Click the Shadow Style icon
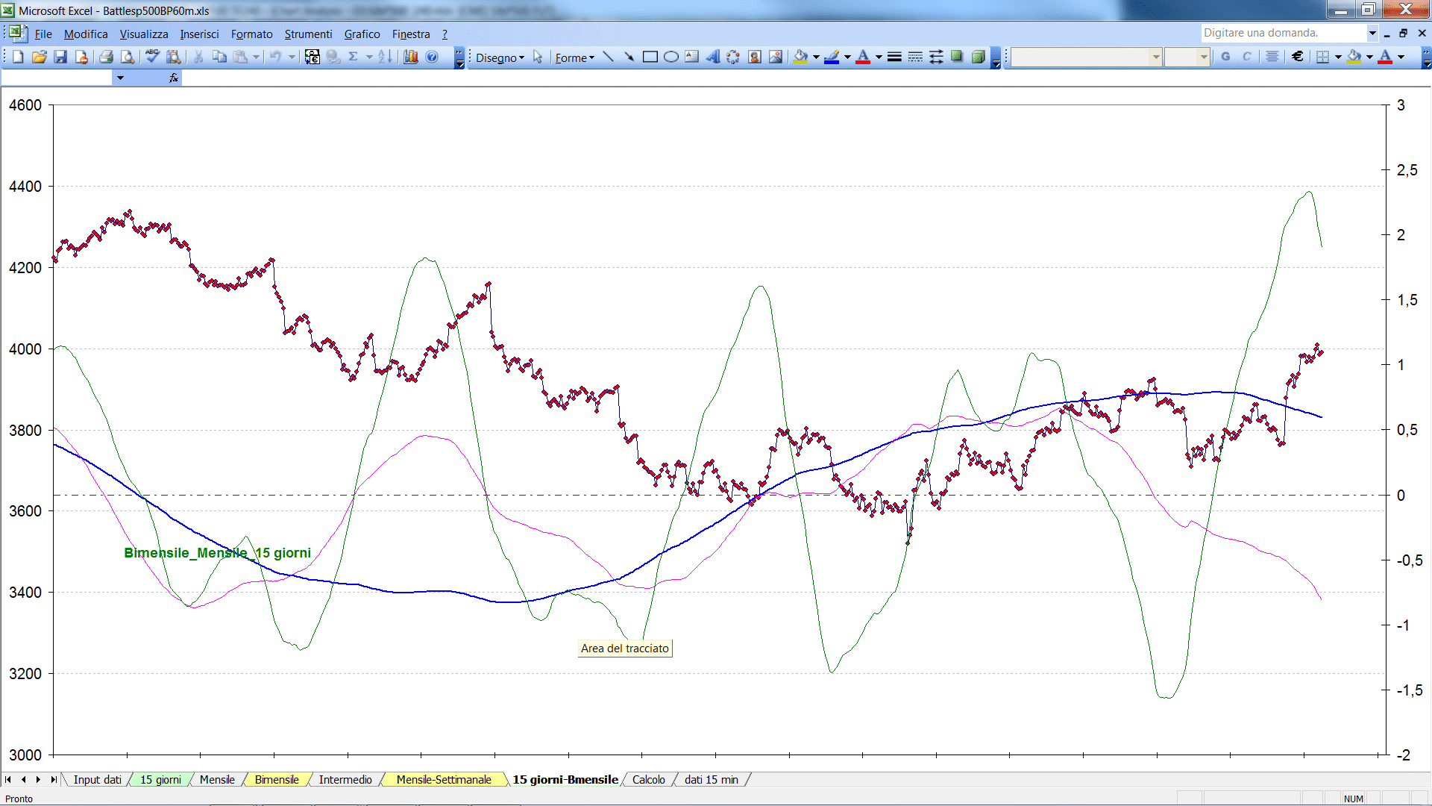This screenshot has height=806, width=1432. (x=957, y=57)
